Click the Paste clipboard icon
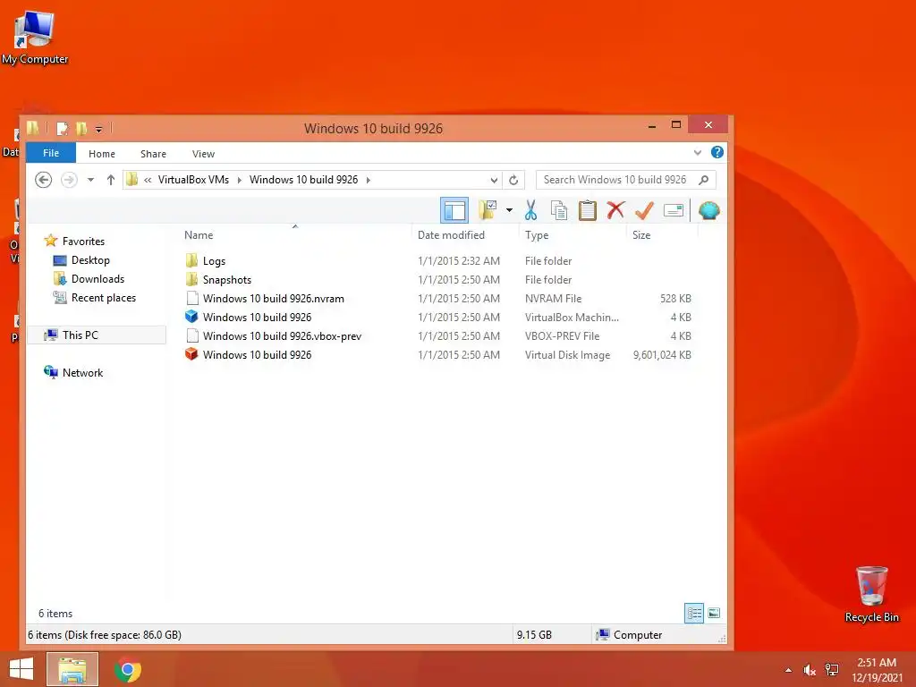 coord(587,210)
